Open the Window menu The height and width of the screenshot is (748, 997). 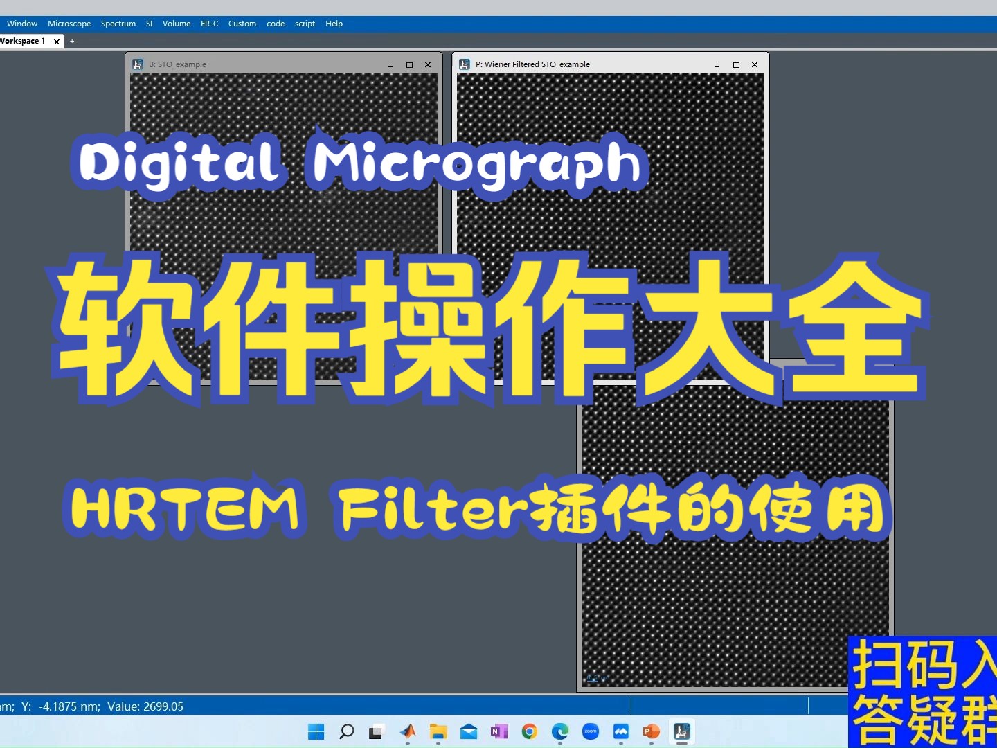(22, 24)
